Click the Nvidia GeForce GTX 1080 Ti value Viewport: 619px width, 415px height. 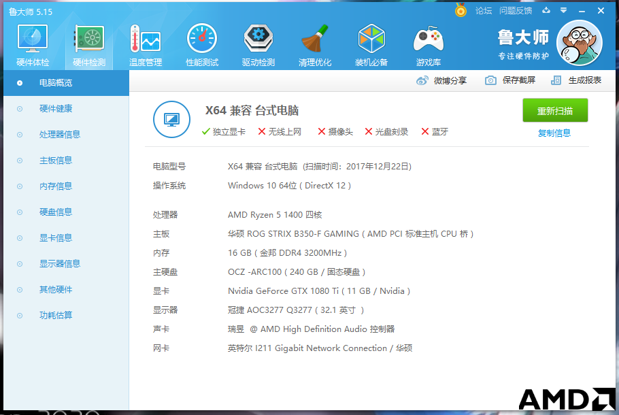[x=319, y=291]
